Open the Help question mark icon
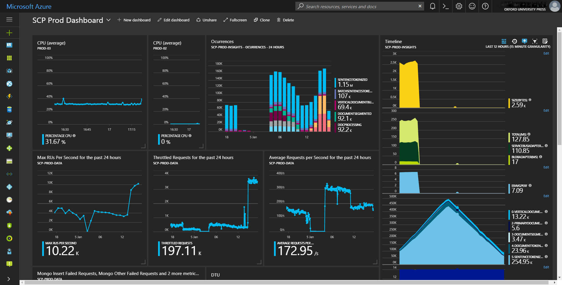Image resolution: width=562 pixels, height=285 pixels. [485, 6]
